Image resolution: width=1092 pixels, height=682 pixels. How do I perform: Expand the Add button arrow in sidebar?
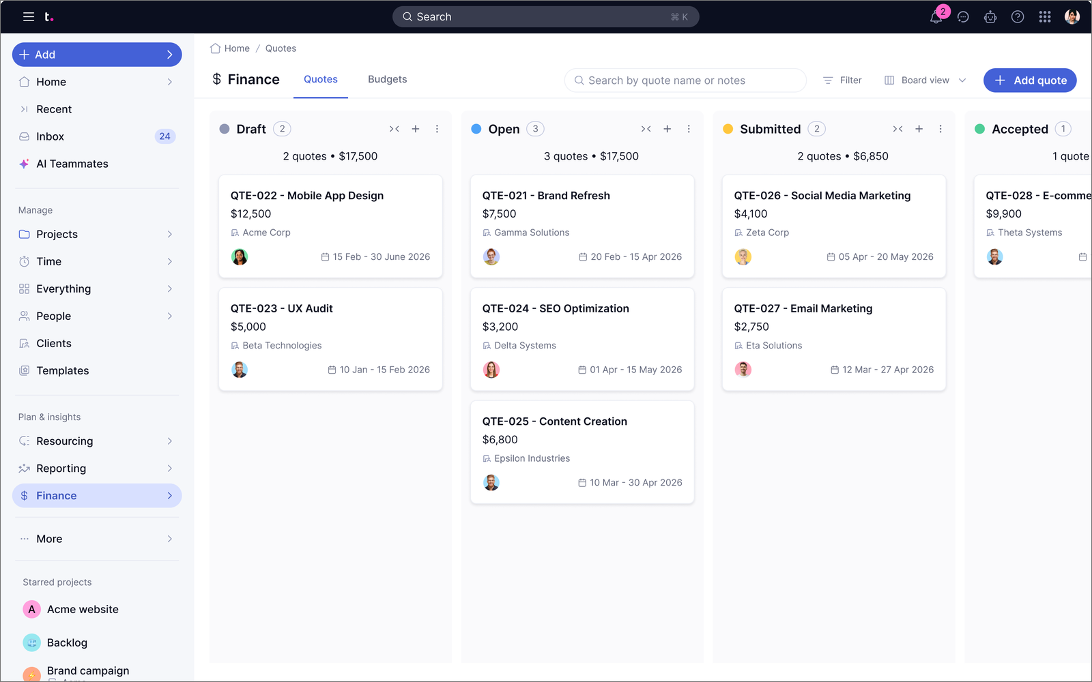(170, 55)
